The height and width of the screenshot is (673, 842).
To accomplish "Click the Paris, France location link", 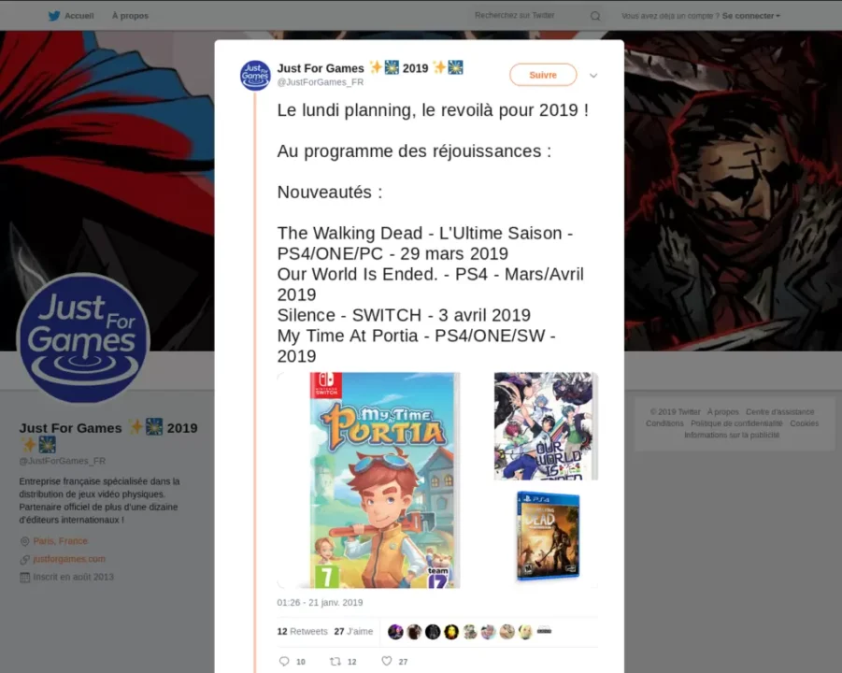I will tap(60, 541).
